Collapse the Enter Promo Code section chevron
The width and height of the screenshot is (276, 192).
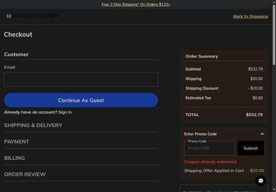262,134
